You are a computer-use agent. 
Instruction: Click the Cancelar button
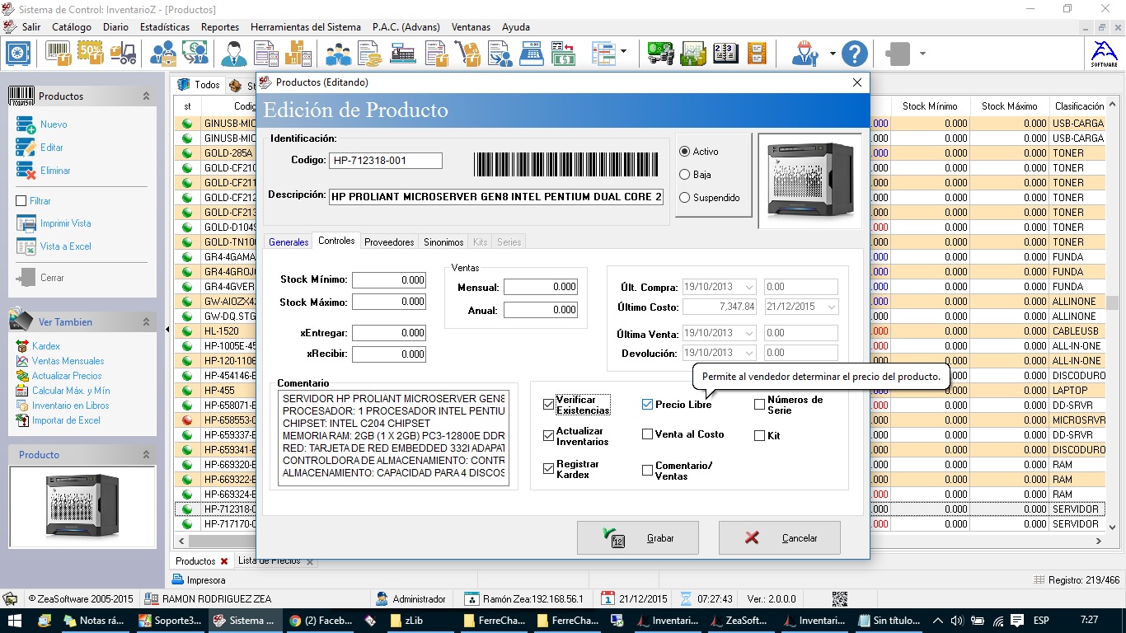click(x=780, y=538)
